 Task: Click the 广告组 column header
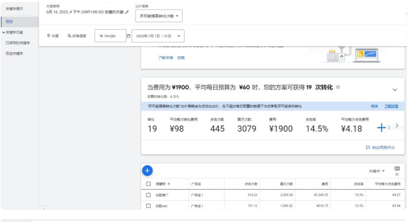click(x=196, y=184)
